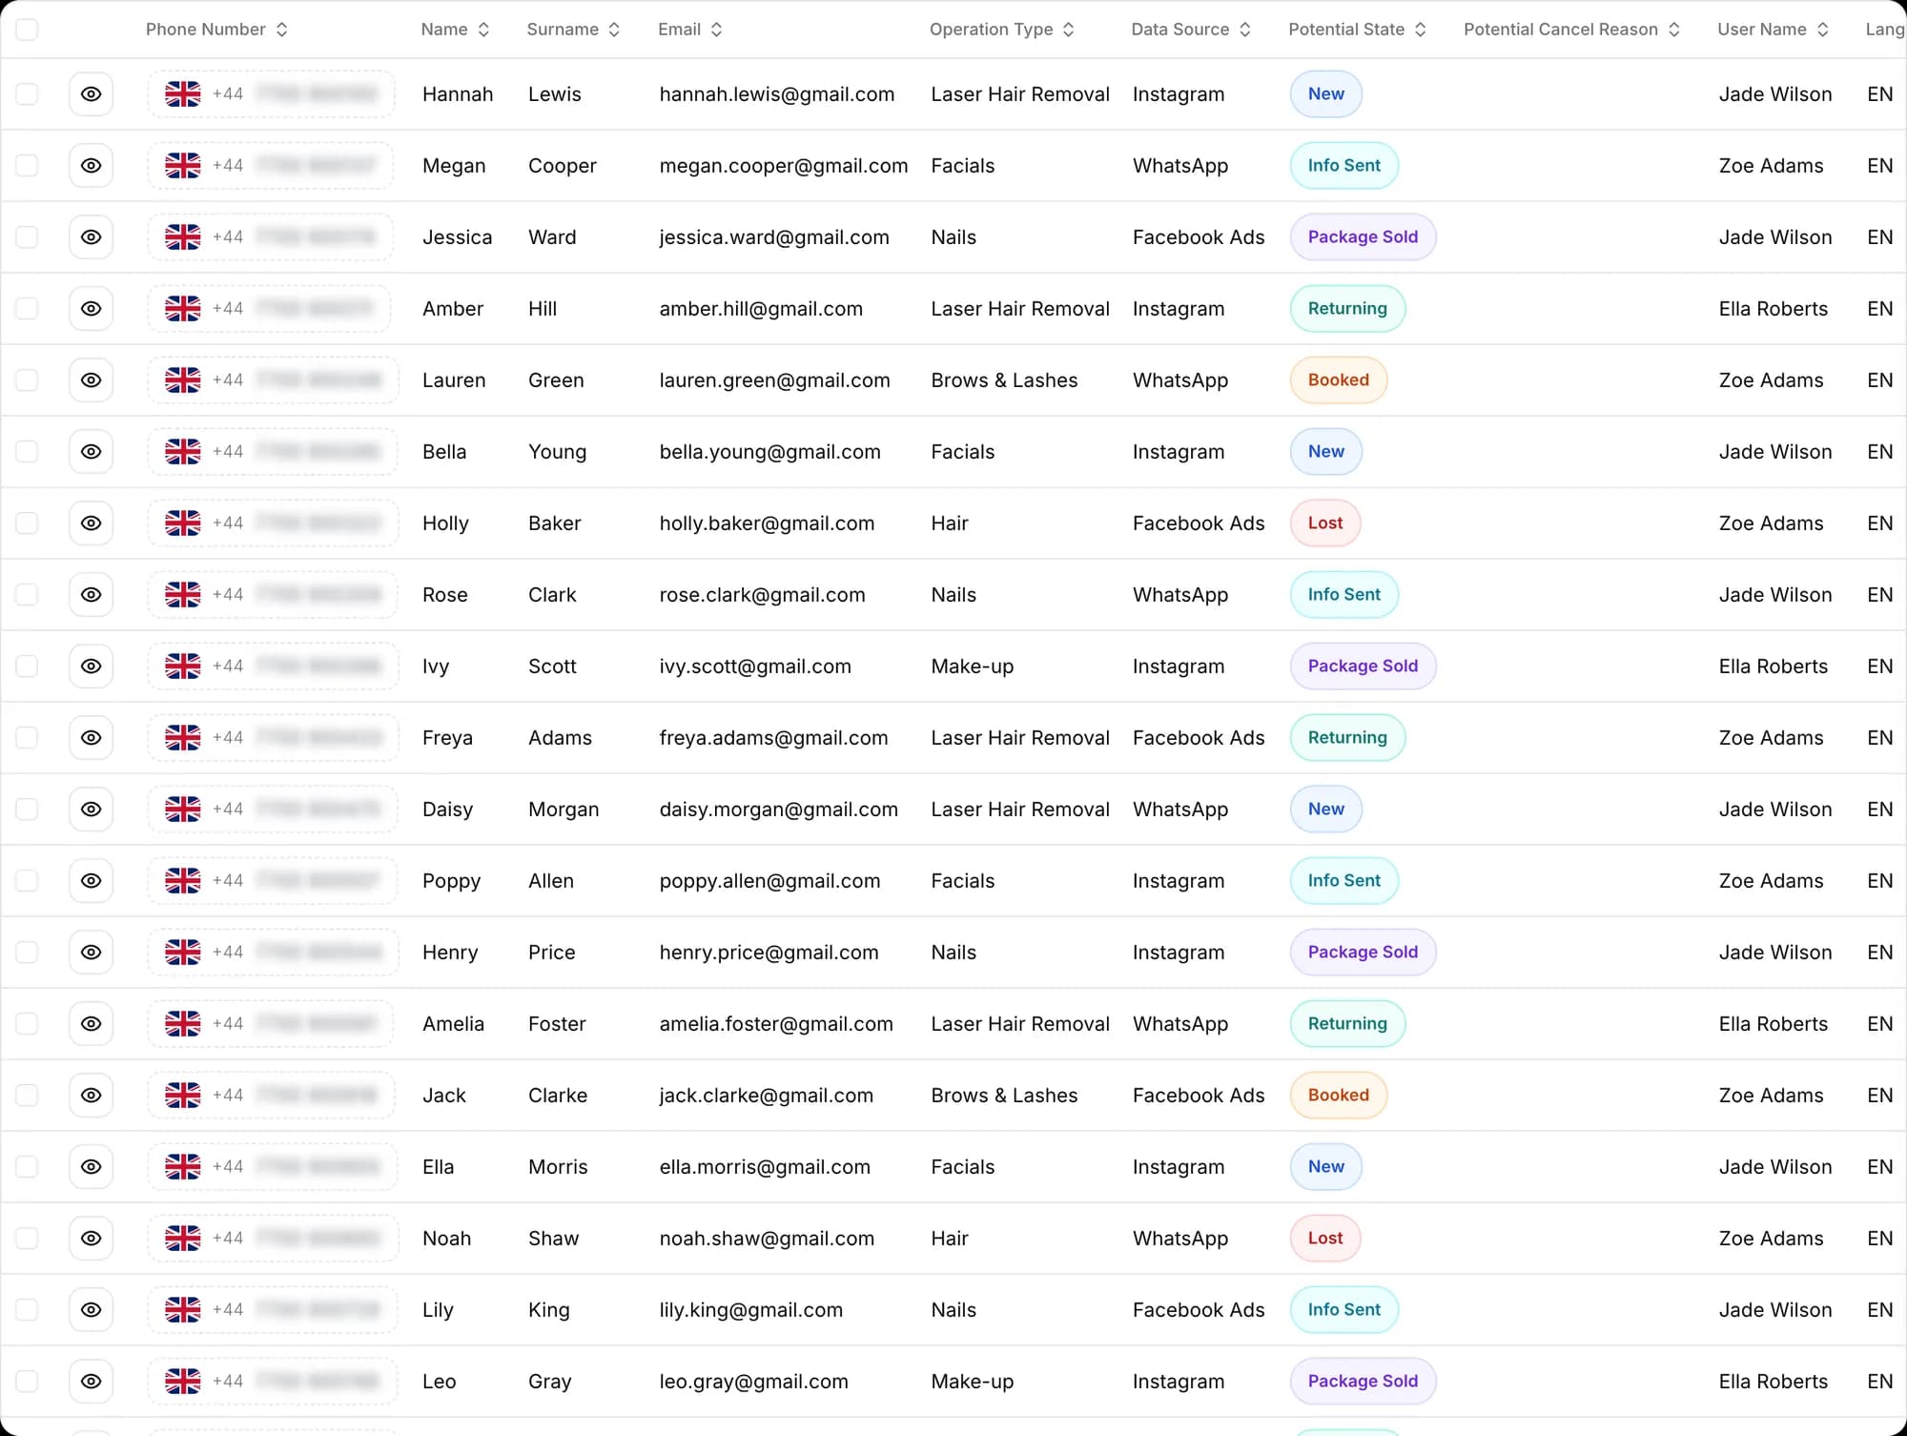View details of Hannah Lewis via eye icon
The height and width of the screenshot is (1436, 1907).
91,94
